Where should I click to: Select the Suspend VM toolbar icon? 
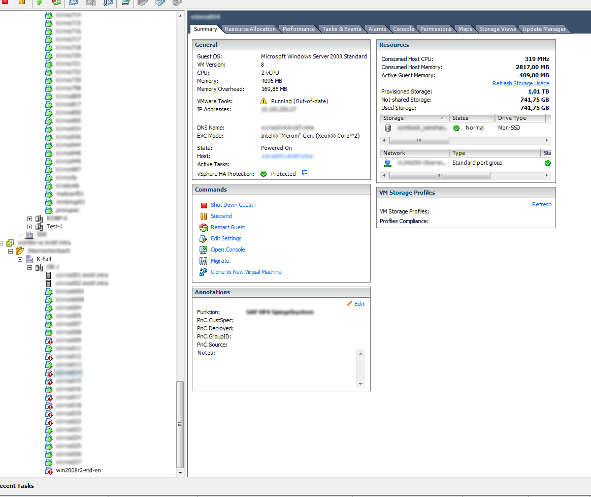coord(21,4)
